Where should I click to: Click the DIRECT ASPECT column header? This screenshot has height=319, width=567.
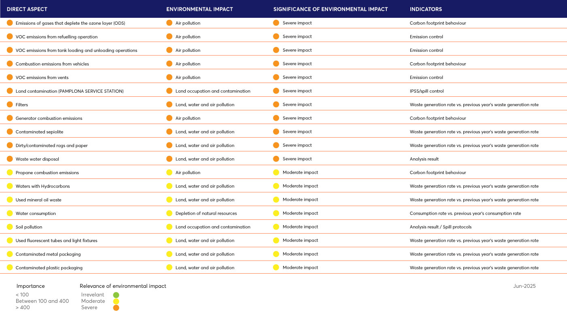(27, 9)
